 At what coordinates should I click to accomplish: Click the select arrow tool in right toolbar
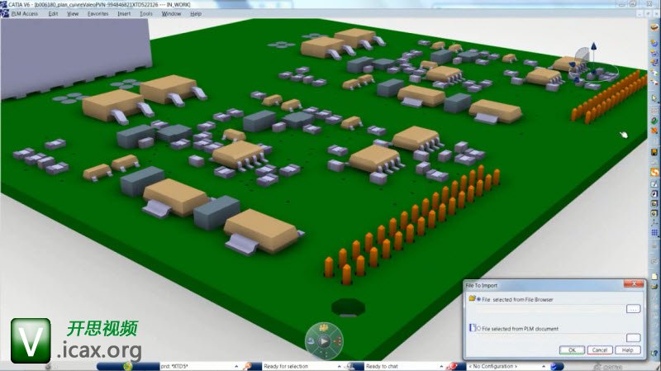tap(654, 98)
